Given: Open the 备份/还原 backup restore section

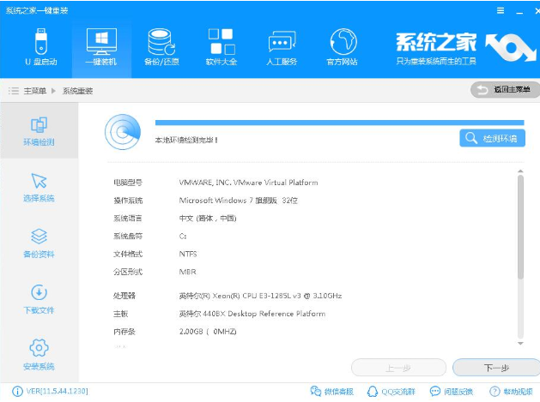Looking at the screenshot, I should [x=162, y=46].
